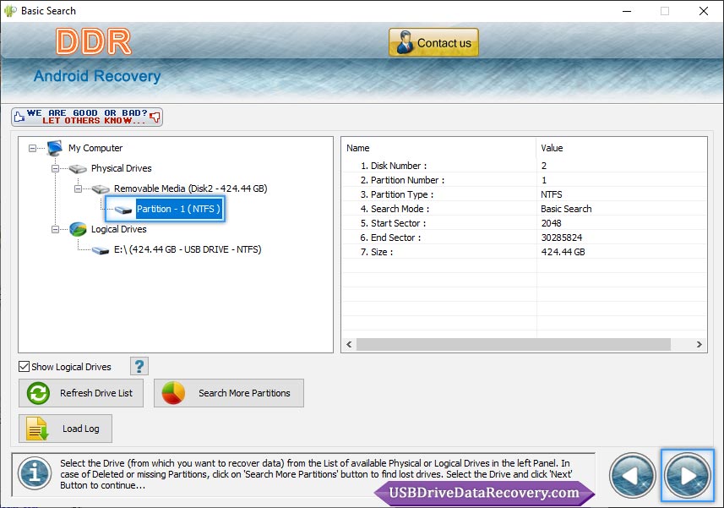The height and width of the screenshot is (508, 724).
Task: Select the '6. End Sector :' row
Action: 525,237
